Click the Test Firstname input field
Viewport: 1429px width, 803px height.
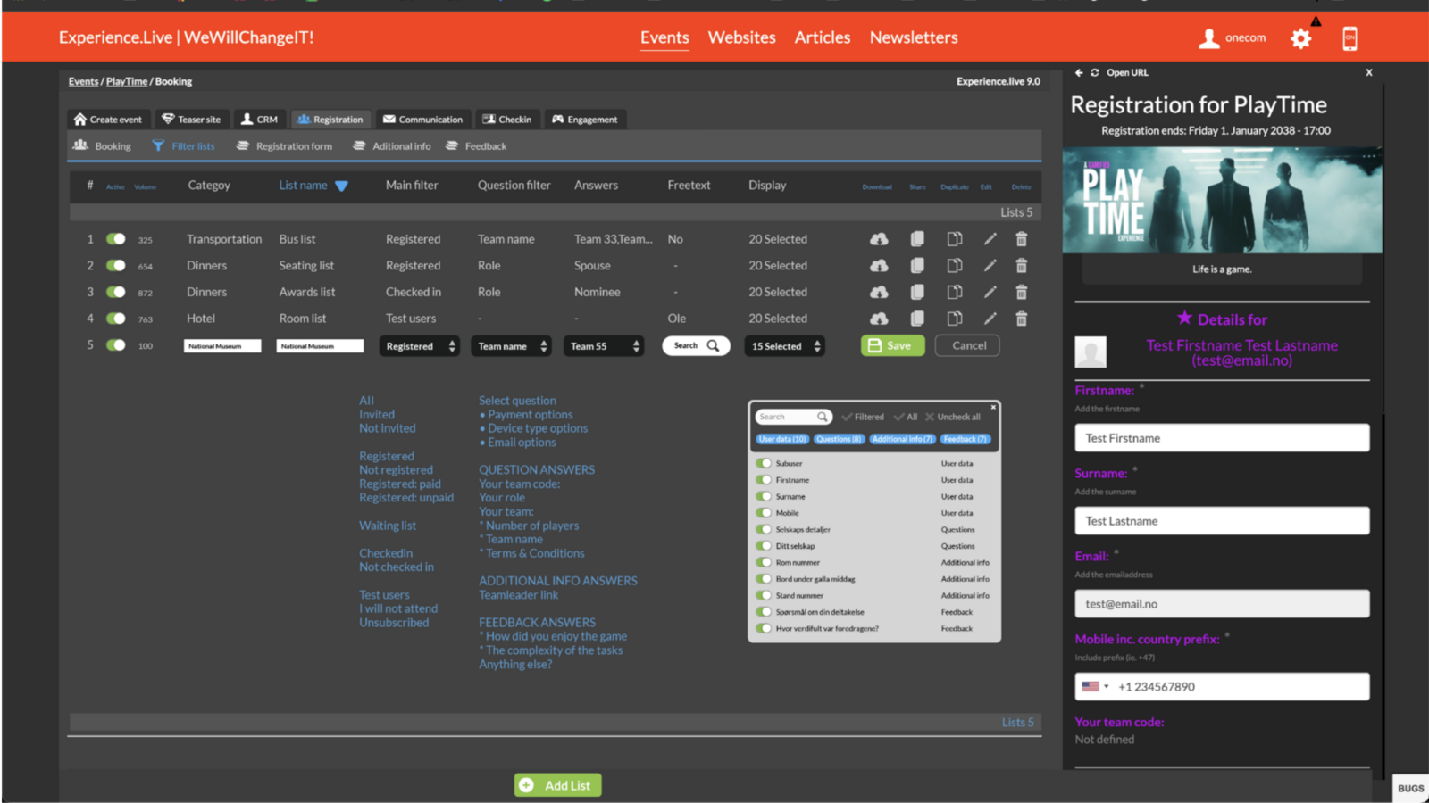tap(1221, 438)
